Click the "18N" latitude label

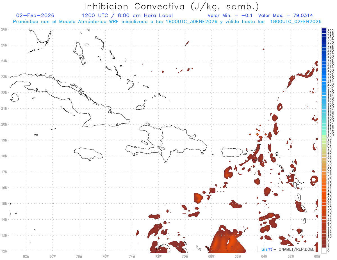click(4, 156)
